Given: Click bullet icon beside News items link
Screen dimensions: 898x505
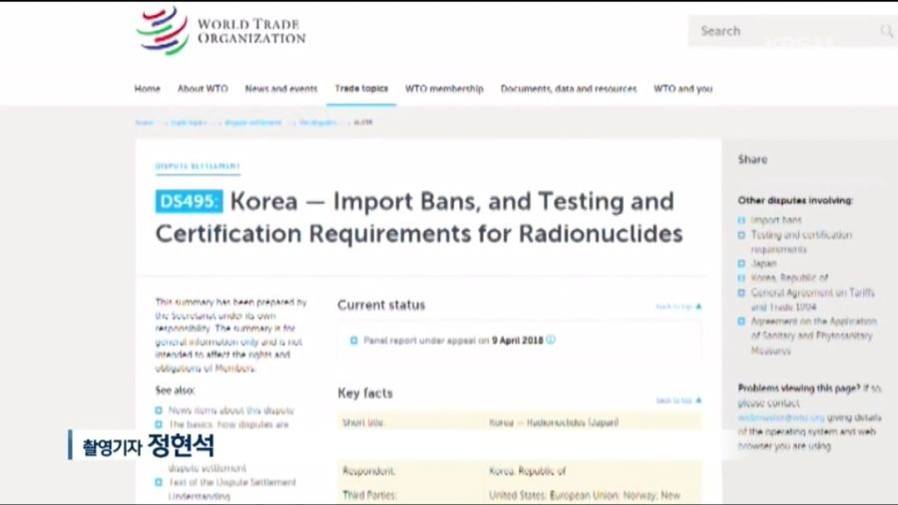Looking at the screenshot, I should (x=159, y=409).
